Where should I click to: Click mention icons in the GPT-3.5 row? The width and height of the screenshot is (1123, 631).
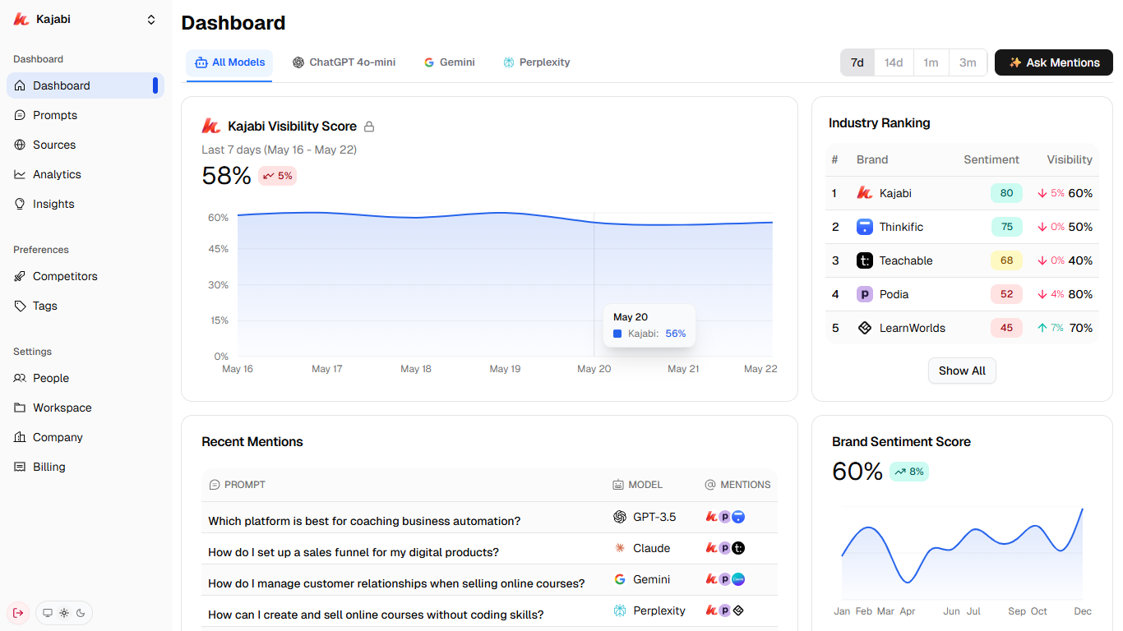click(x=725, y=517)
